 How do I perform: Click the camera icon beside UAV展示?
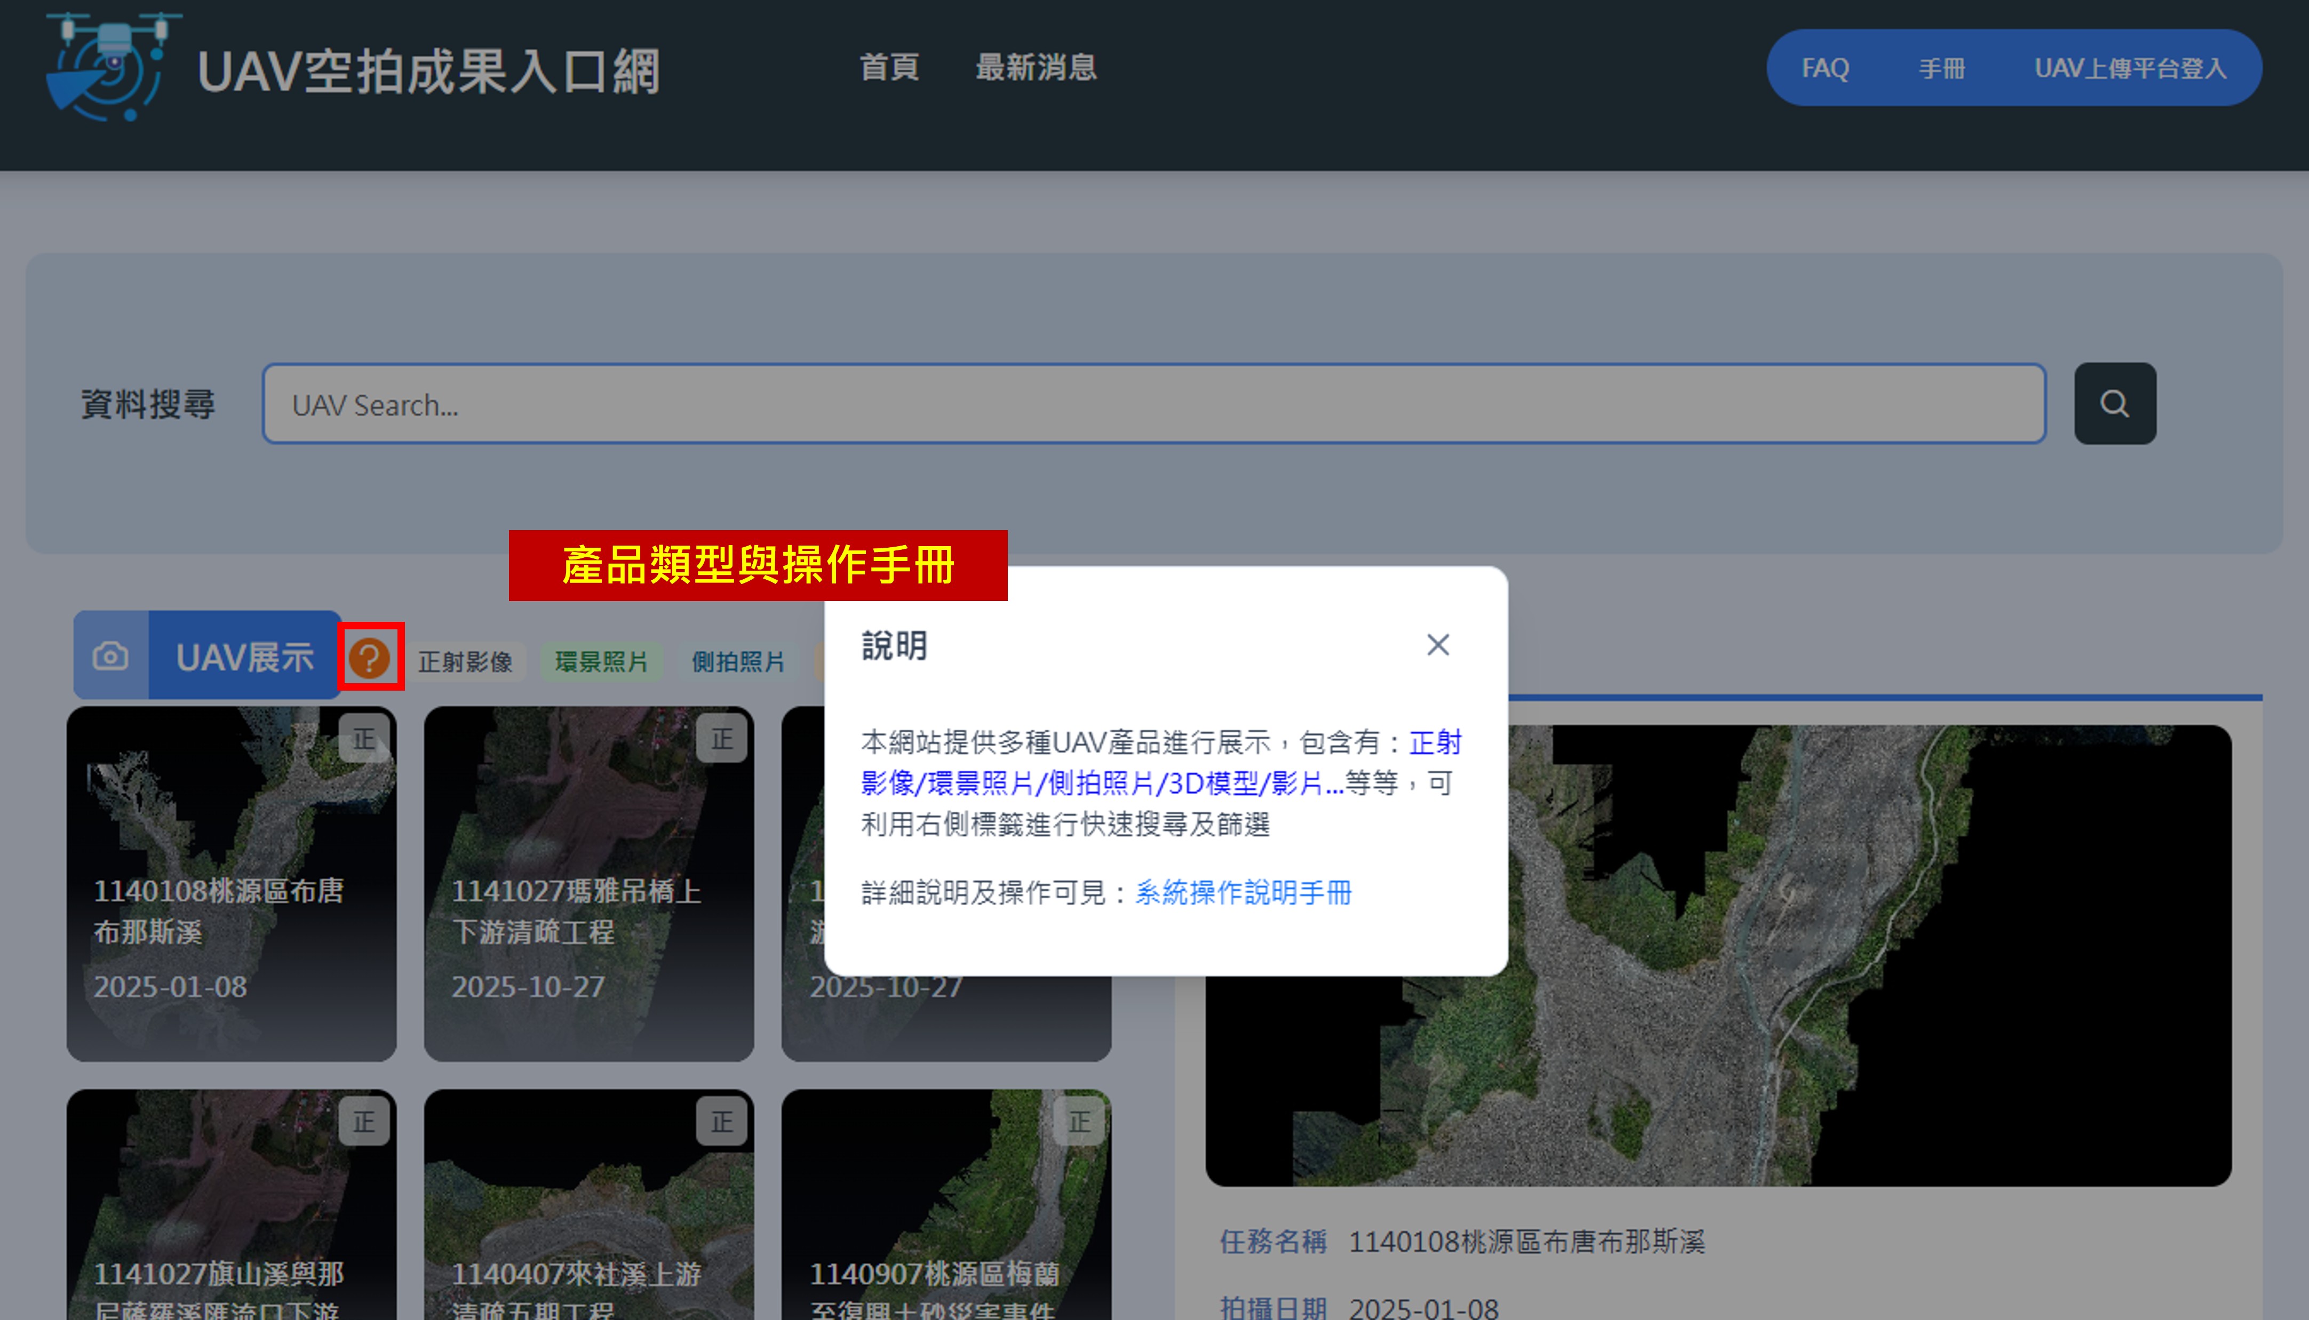pos(110,655)
